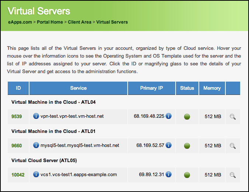The height and width of the screenshot is (192, 249).
Task: Click info icon beside mysql5-test service name
Action: click(36, 145)
